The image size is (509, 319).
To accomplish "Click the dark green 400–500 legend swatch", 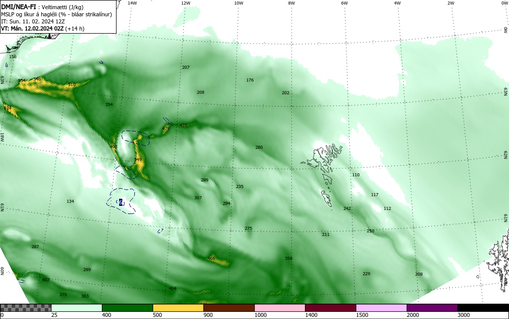I will pyautogui.click(x=127, y=308).
